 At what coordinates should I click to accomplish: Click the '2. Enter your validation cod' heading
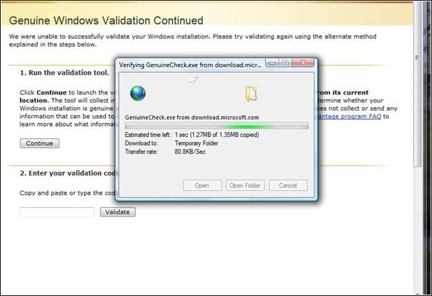click(x=67, y=173)
